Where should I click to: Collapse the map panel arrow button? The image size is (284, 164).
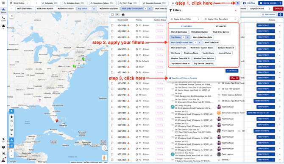tap(11, 16)
